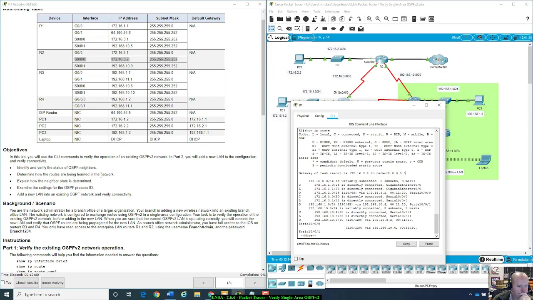Click the CLI output vertical scrollbar
This screenshot has width=533, height=300.
pos(436,223)
